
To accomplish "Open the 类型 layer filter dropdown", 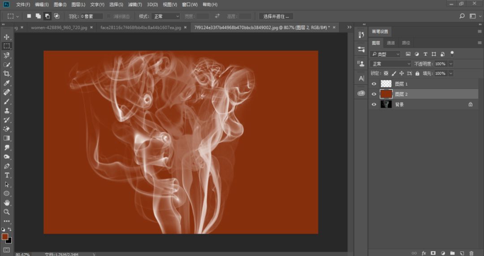I will 385,54.
